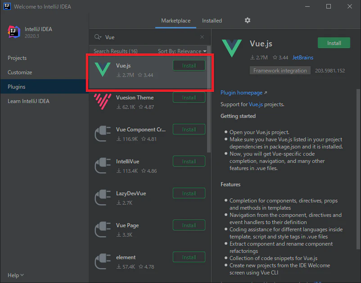Screen dimensions: 361x283
Task: Minimize the Welcome window
Action: (x=307, y=6)
